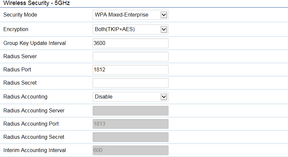
Task: Click the Interim Accounting Interval field showing 600
Action: point(130,150)
